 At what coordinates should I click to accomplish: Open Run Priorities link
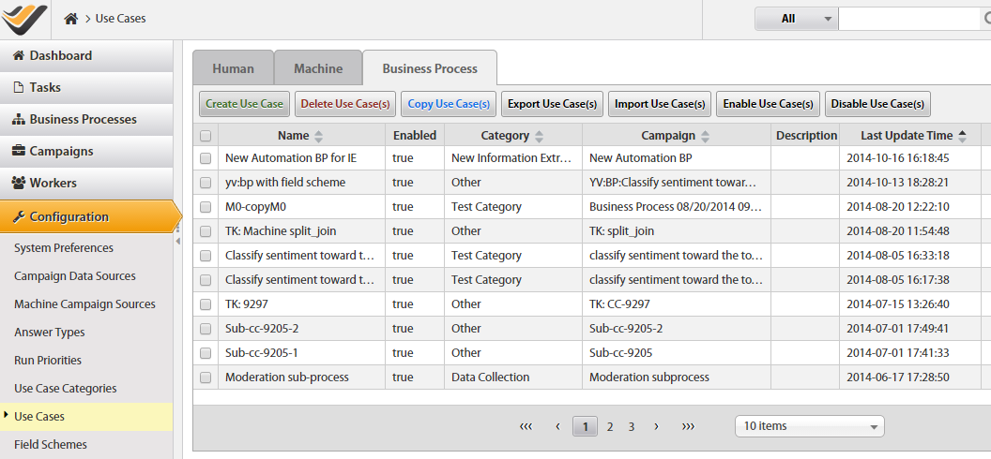[x=48, y=361]
